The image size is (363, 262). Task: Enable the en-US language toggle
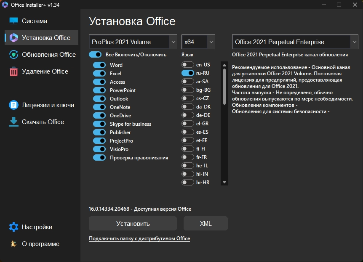(188, 65)
